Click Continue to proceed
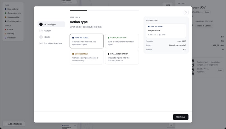This screenshot has width=226, height=129. 181,117
